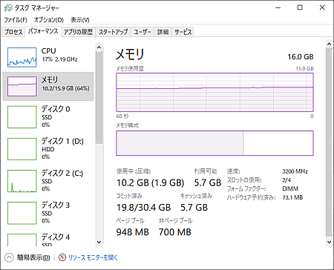Switch to the 詳細 tab

163,32
